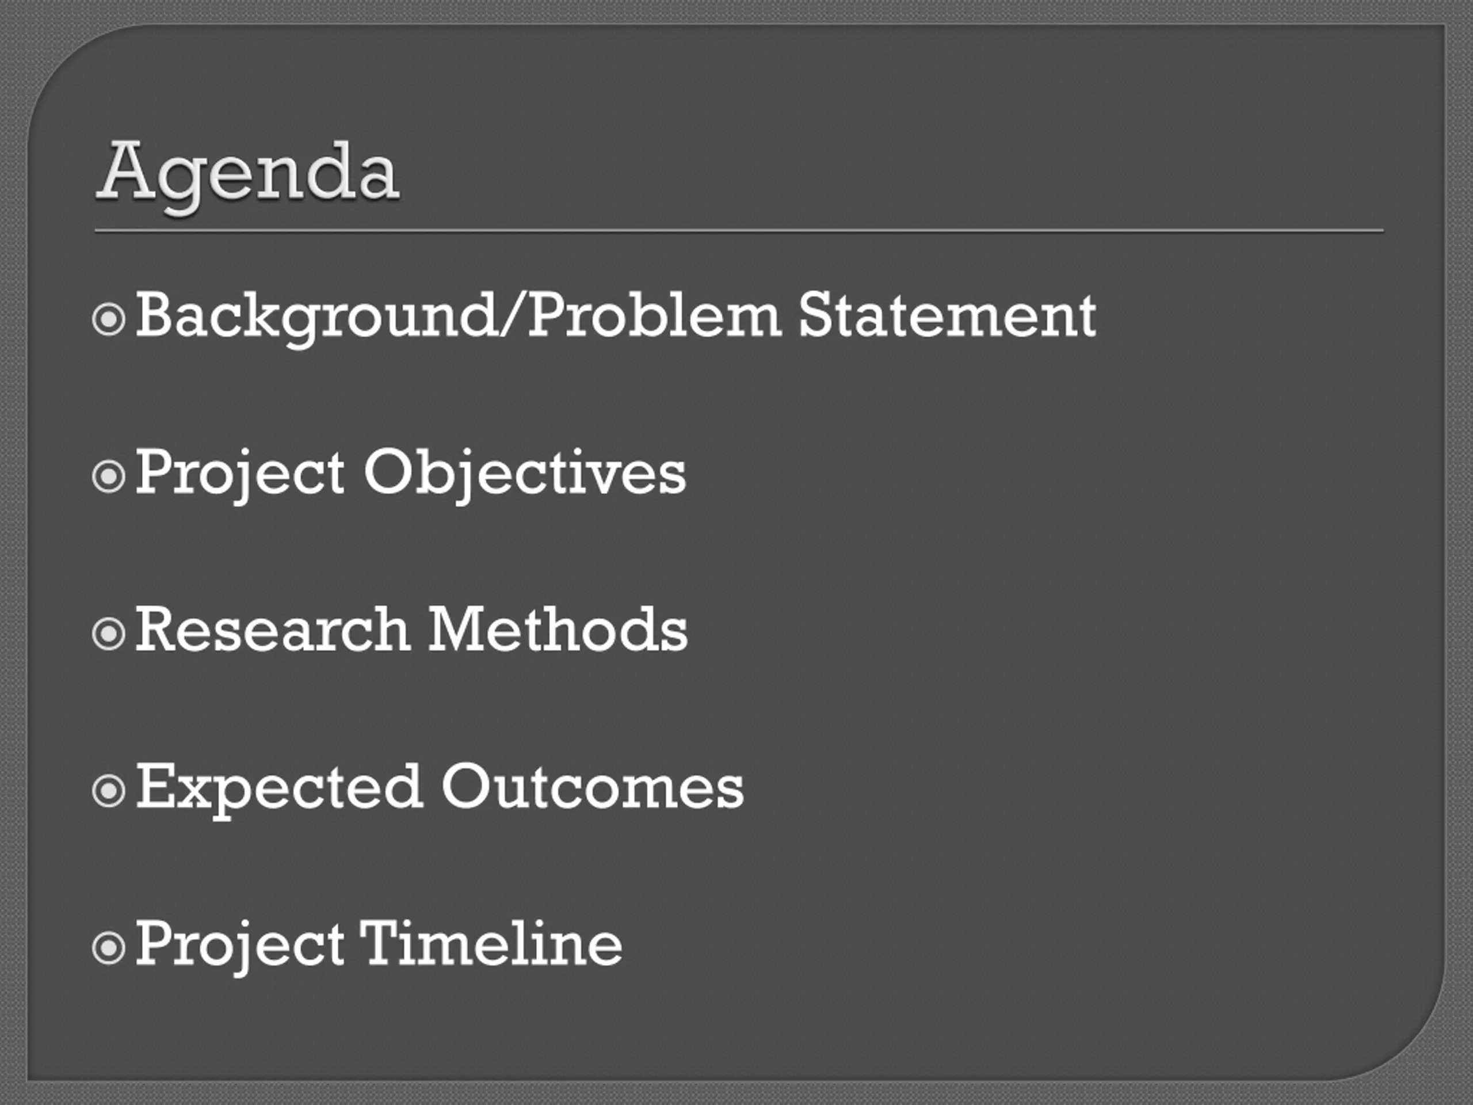Click Project in the Project Objectives line
This screenshot has width=1473, height=1105.
(240, 475)
